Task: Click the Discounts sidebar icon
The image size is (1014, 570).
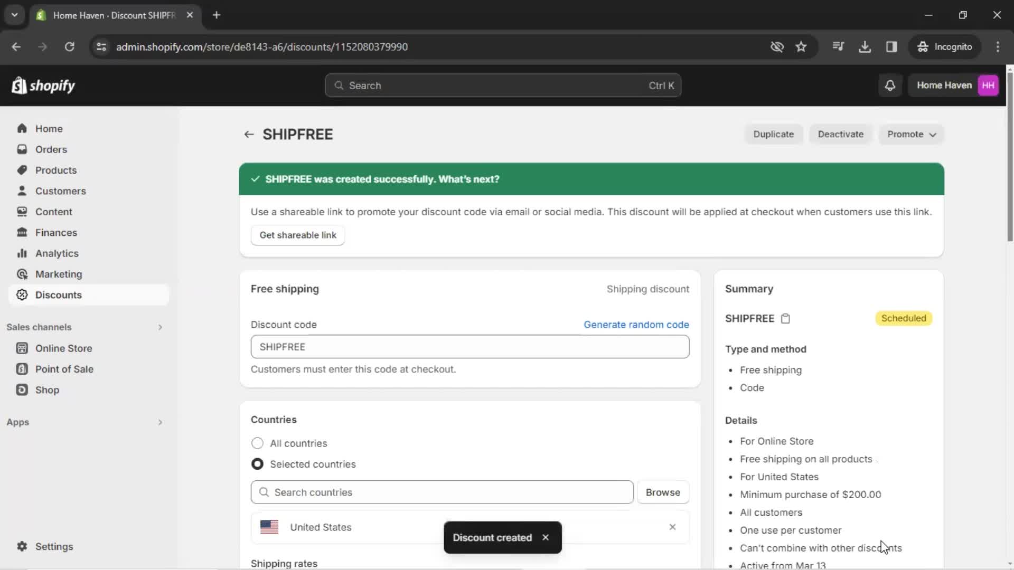Action: tap(22, 294)
